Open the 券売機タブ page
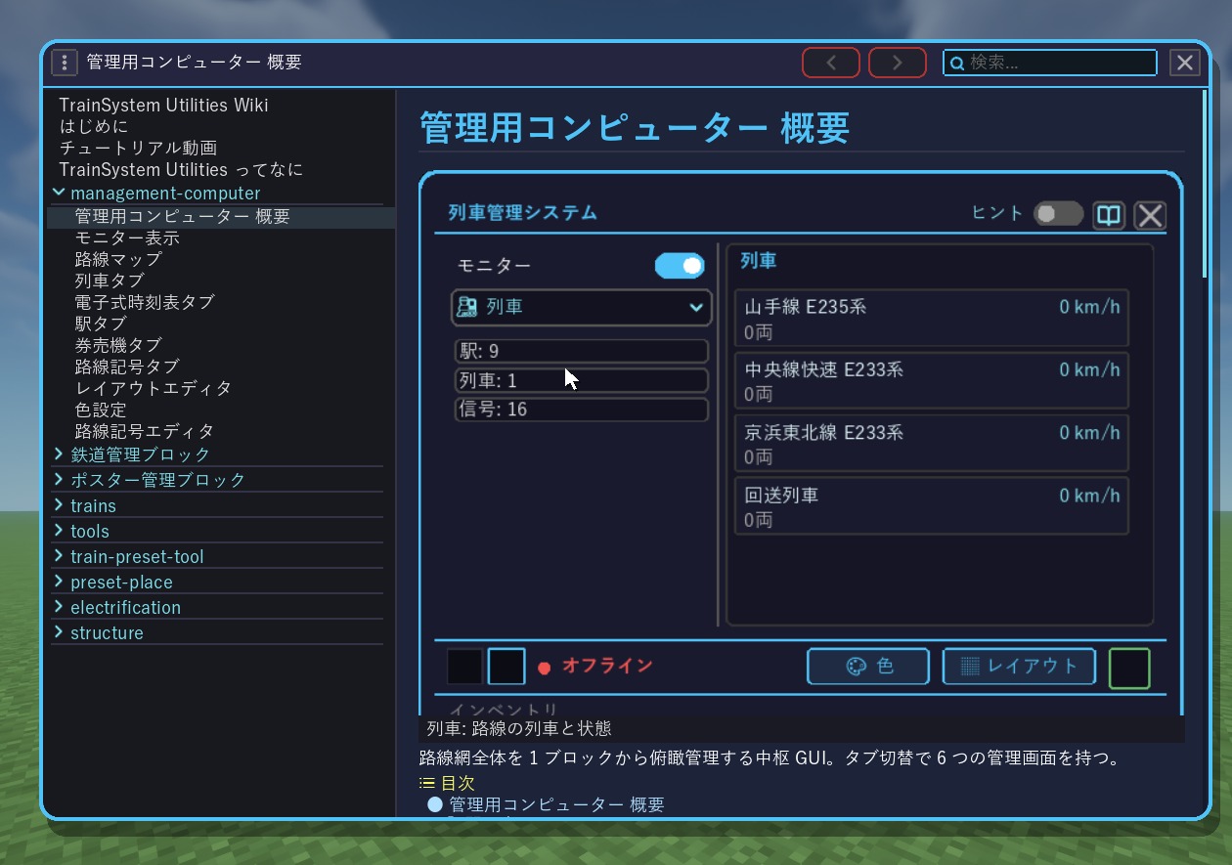This screenshot has width=1232, height=865. coord(118,346)
